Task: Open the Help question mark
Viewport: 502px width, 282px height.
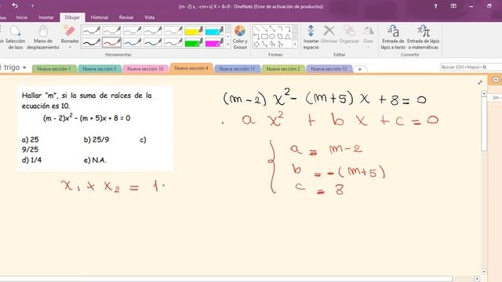Action: pyautogui.click(x=435, y=6)
